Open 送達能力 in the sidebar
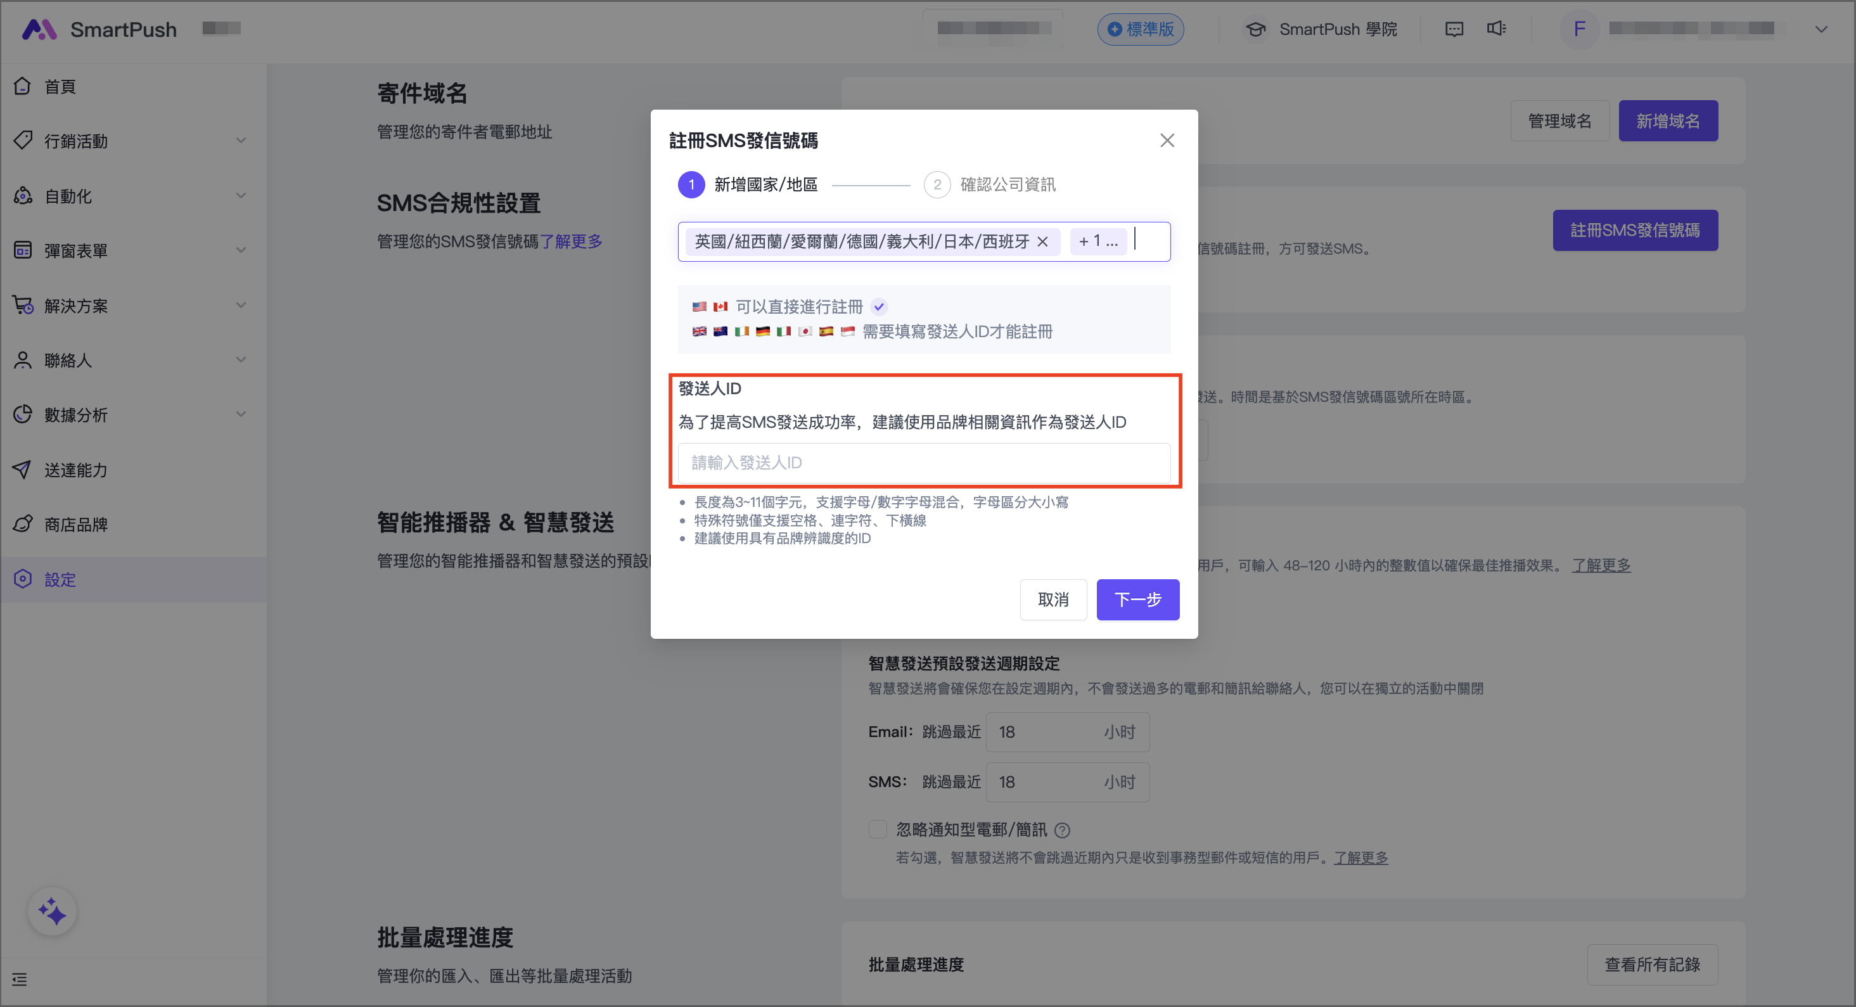1856x1007 pixels. (75, 470)
